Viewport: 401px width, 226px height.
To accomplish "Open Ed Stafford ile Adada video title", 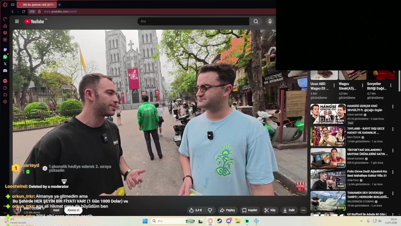I will click(367, 214).
